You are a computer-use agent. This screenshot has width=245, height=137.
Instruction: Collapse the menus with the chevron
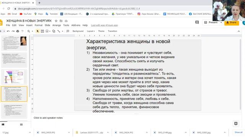coord(239,31)
